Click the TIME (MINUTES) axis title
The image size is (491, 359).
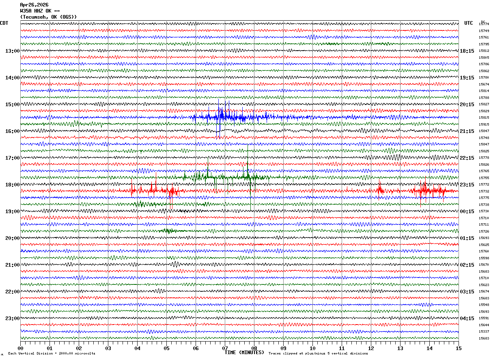click(244, 353)
